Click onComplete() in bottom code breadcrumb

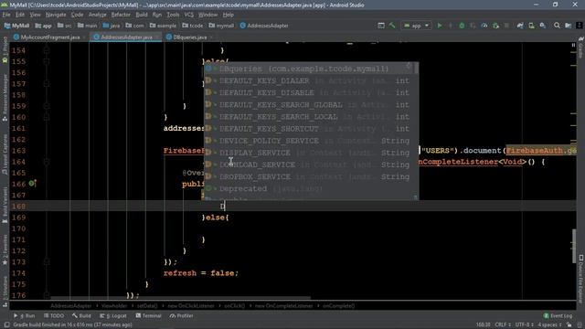[x=338, y=306]
